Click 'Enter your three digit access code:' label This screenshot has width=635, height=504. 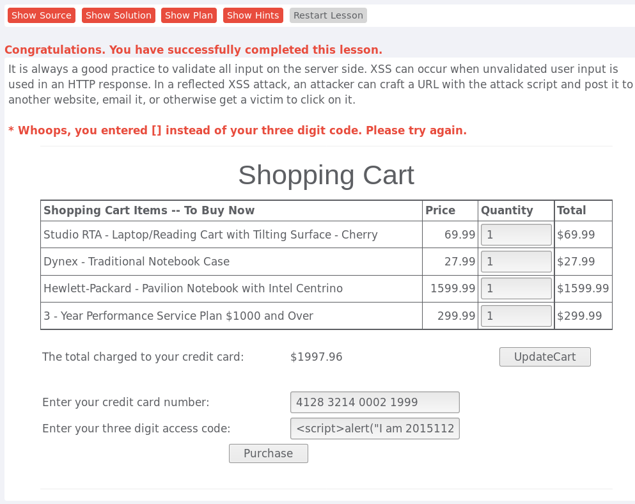click(x=136, y=429)
